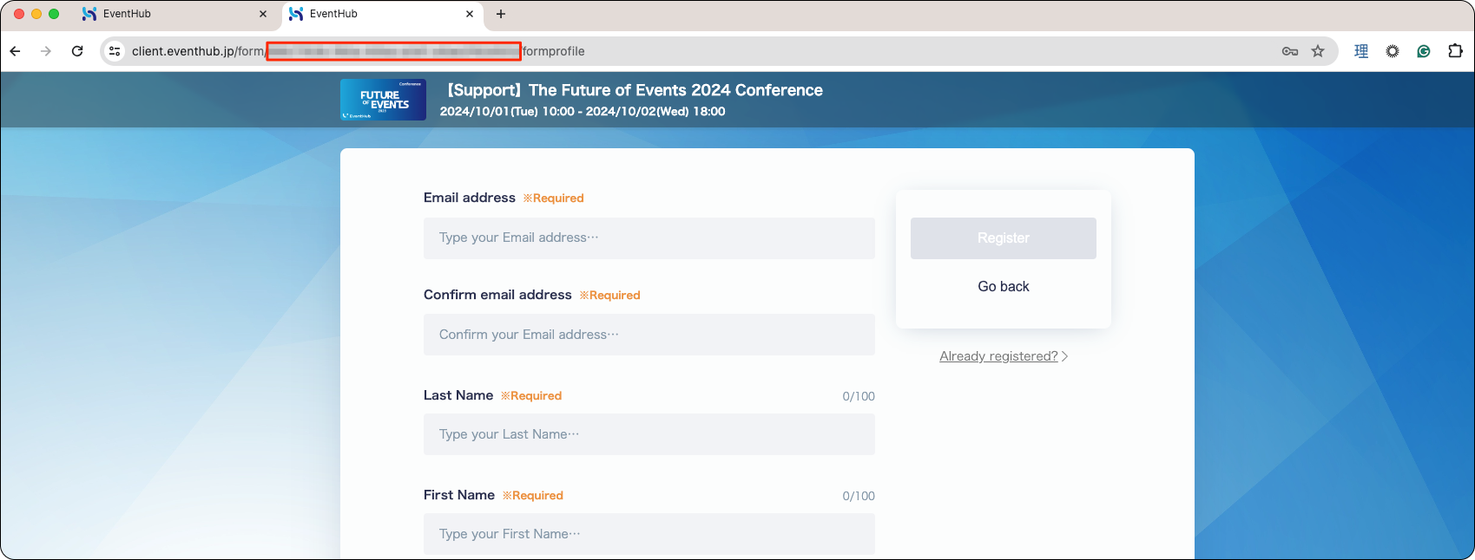Close the first EventHub tab

[x=263, y=14]
